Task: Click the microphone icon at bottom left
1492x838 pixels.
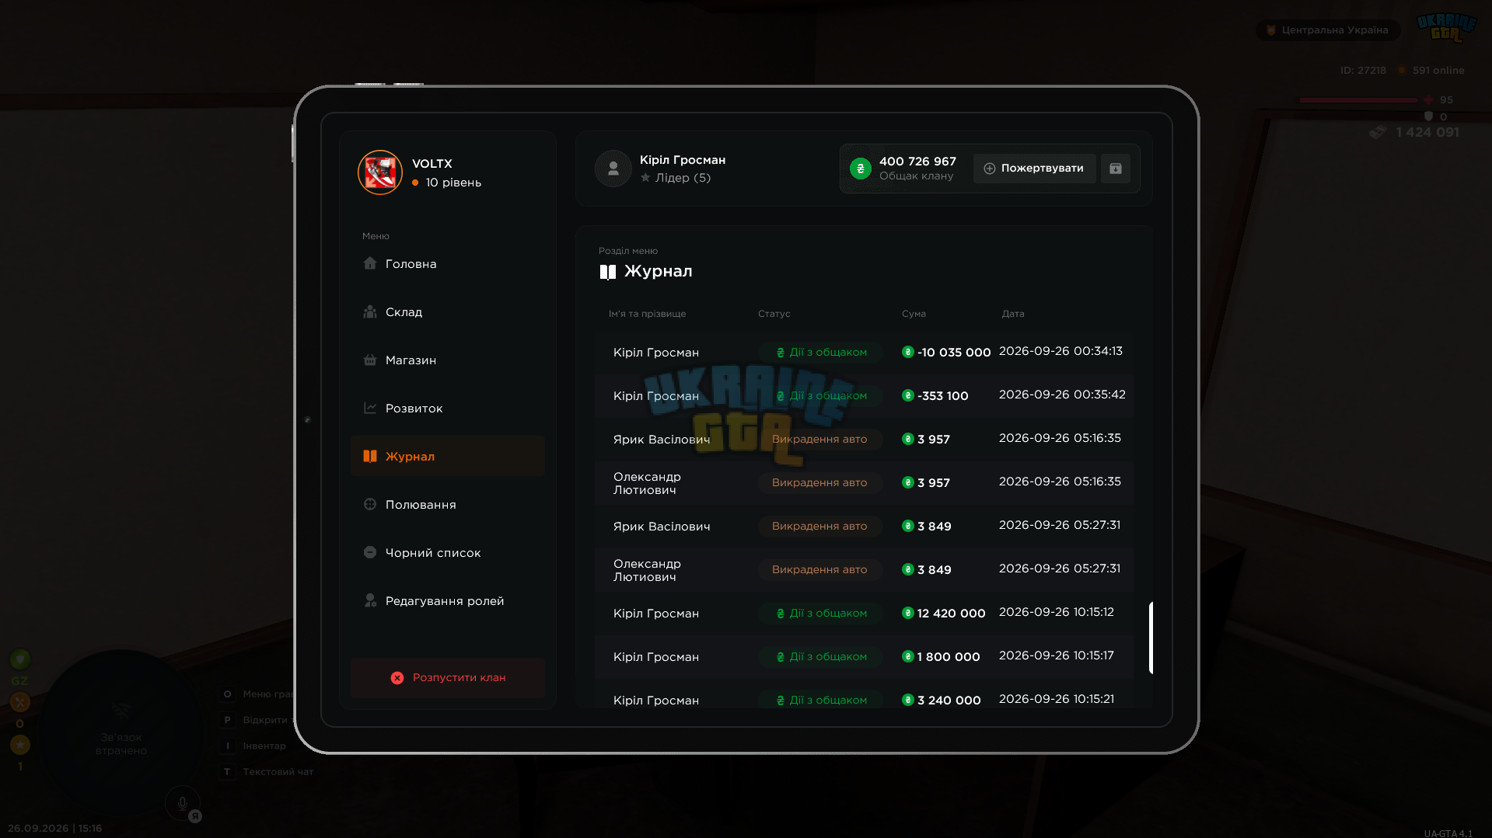Action: click(x=183, y=804)
